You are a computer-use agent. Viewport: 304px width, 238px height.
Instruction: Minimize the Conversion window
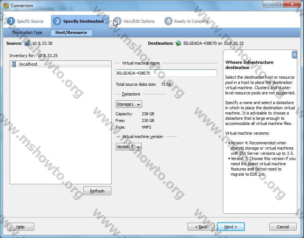point(268,4)
